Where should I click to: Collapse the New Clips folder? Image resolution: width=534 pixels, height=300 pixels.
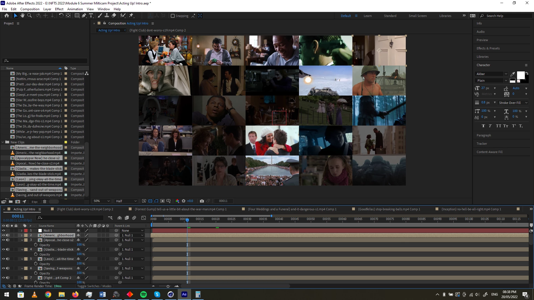point(3,142)
